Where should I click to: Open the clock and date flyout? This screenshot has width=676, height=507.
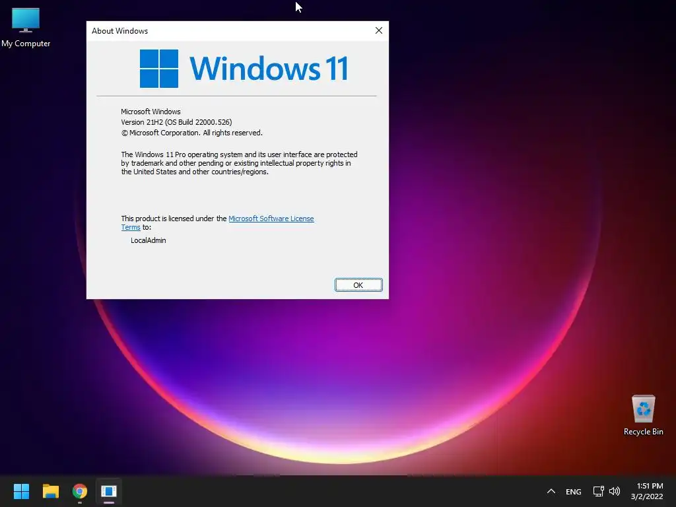click(x=647, y=491)
